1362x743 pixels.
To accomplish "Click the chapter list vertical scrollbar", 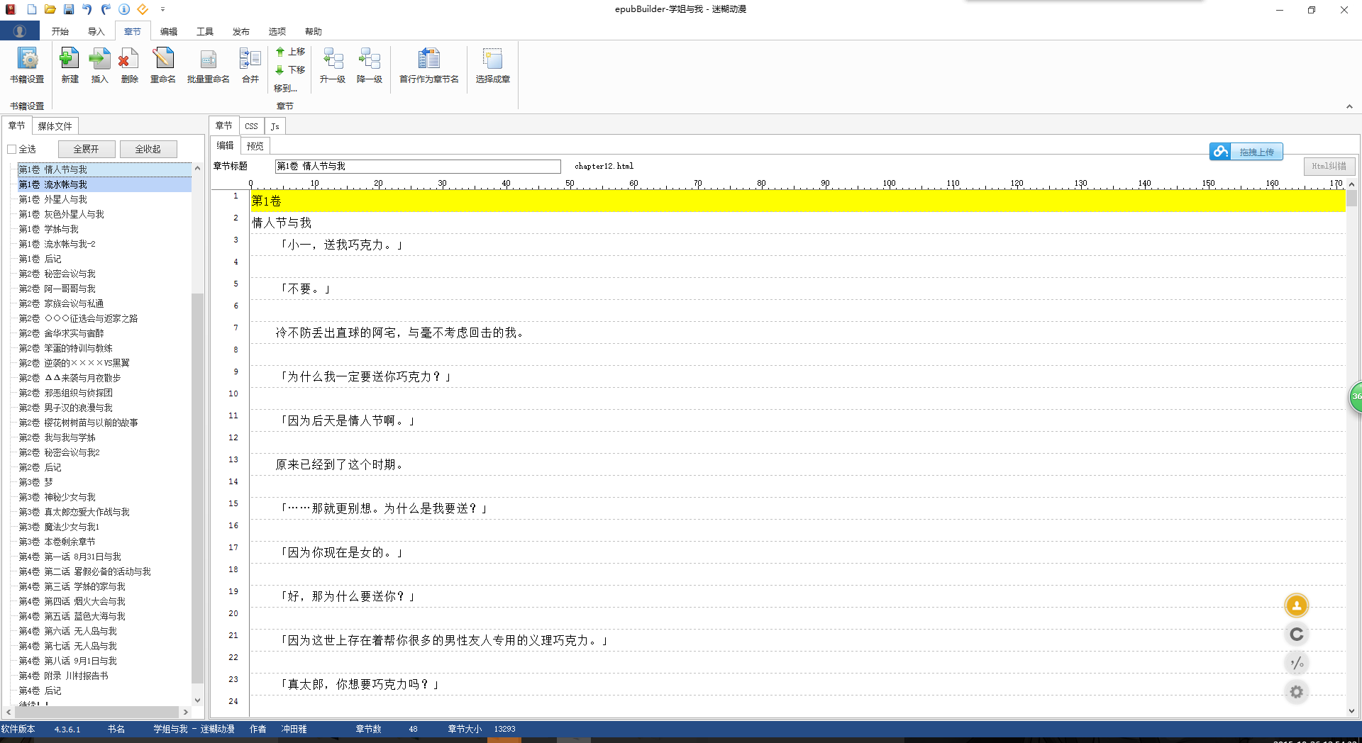I will point(197,425).
